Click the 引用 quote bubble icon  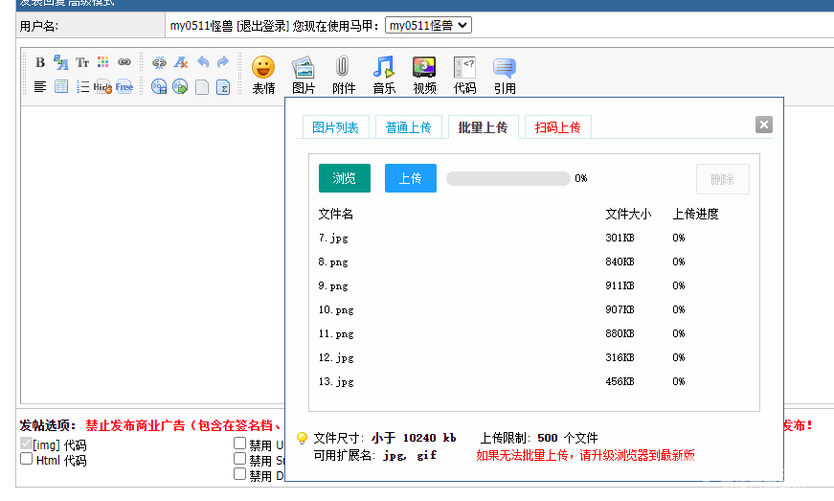[x=505, y=74]
